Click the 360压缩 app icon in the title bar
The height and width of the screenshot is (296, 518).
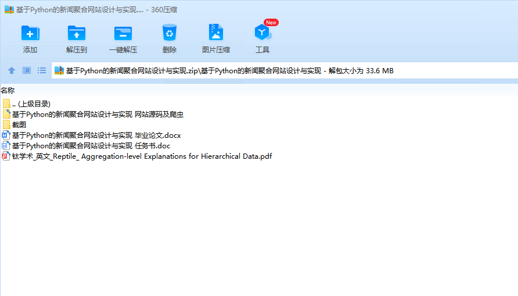9,9
